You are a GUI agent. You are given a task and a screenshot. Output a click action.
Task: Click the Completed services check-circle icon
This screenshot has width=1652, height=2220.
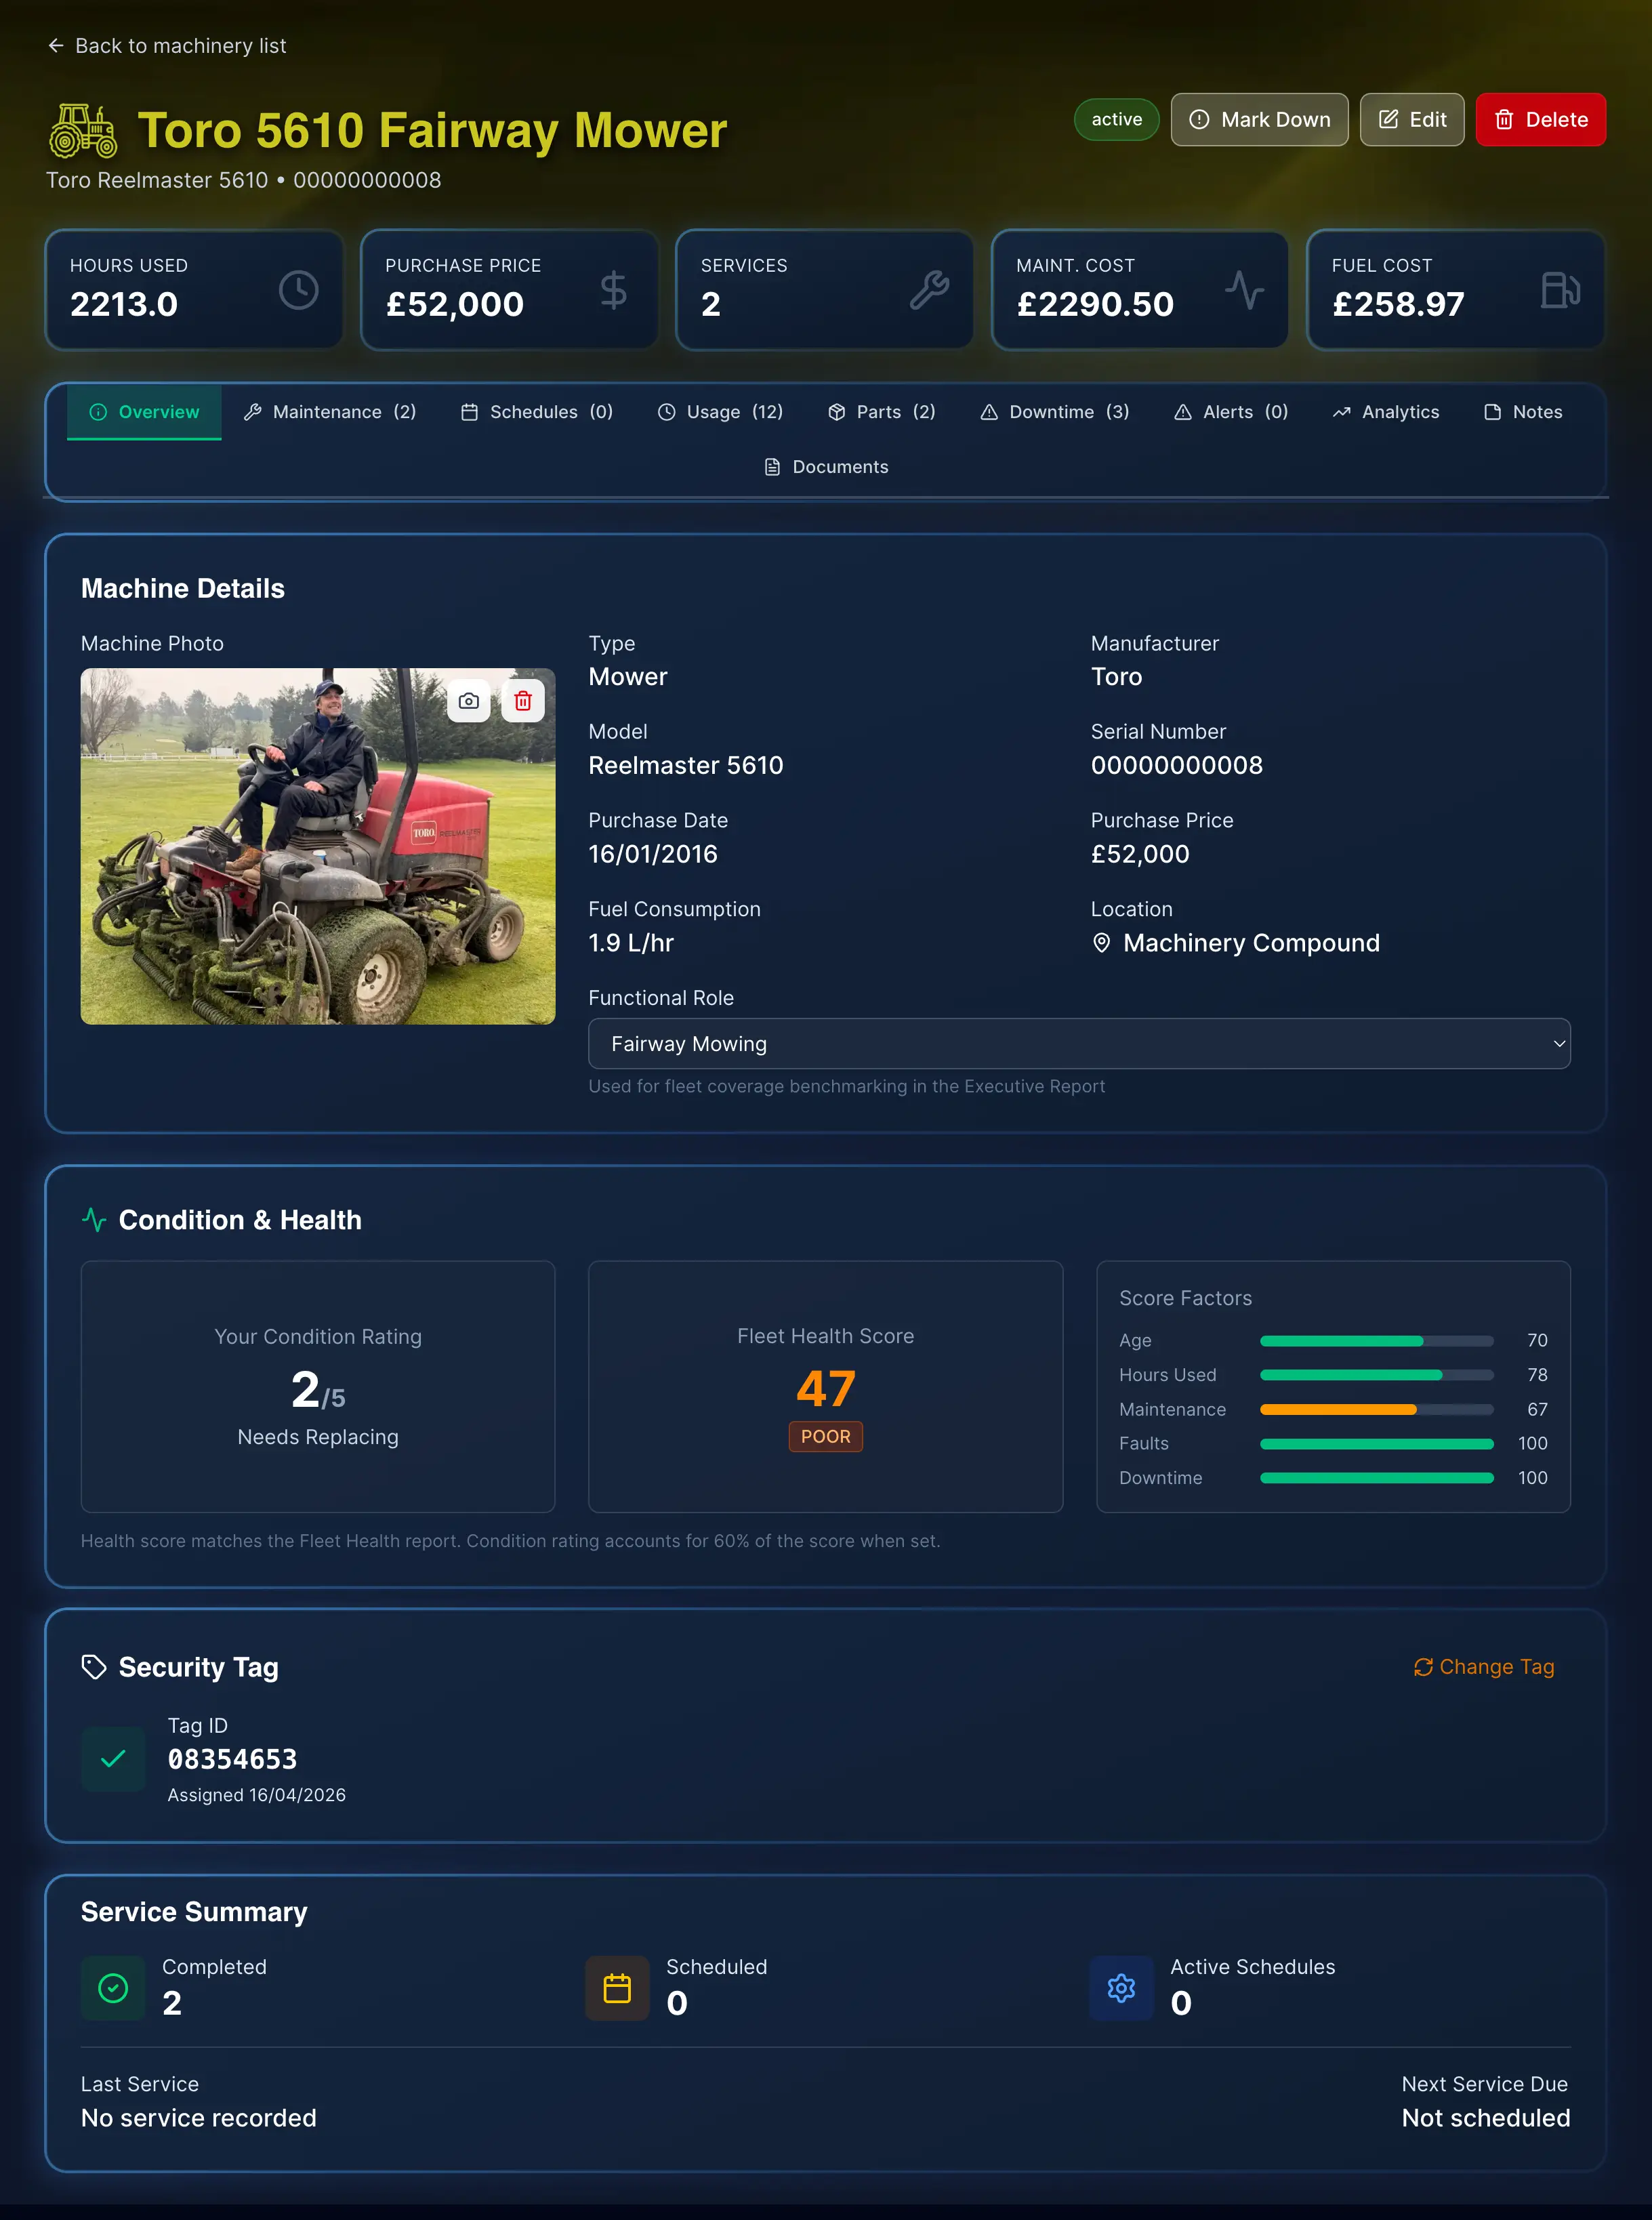[x=113, y=1988]
